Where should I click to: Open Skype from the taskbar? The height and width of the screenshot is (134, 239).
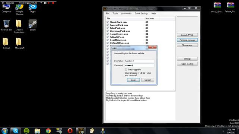tap(16, 131)
